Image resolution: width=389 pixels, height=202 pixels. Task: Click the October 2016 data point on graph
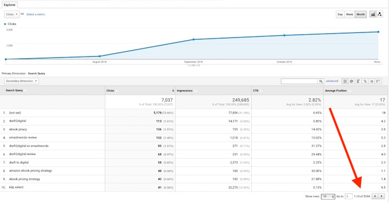click(285, 35)
